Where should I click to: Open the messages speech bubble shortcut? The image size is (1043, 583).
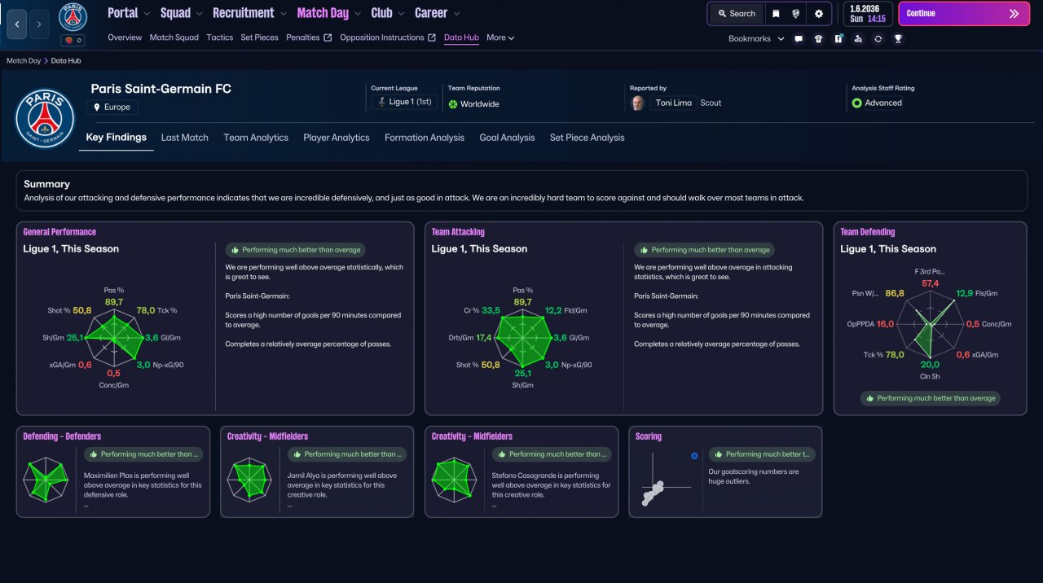click(799, 38)
